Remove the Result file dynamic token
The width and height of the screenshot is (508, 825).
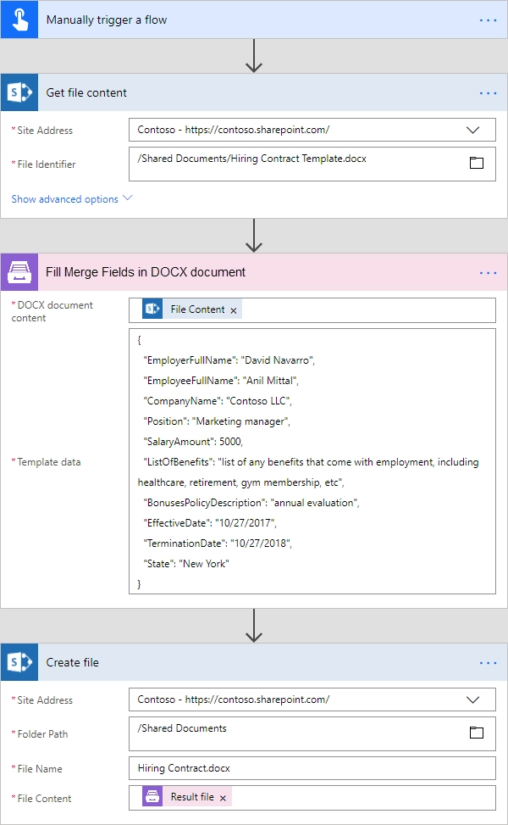click(223, 798)
